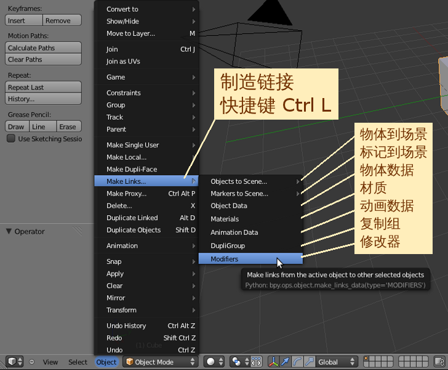The width and height of the screenshot is (448, 370).
Task: Open the Object Mode dropdown
Action: [x=161, y=362]
